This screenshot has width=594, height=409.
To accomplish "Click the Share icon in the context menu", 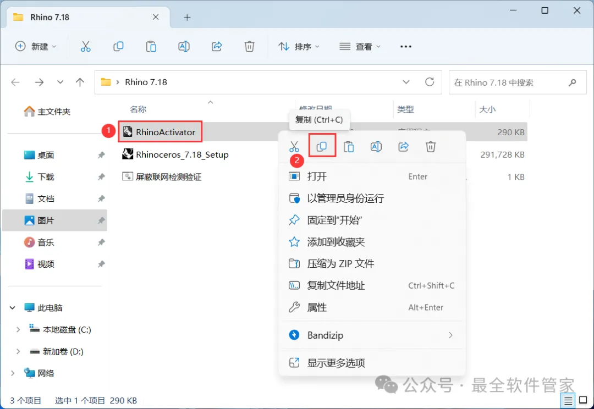I will click(x=404, y=147).
